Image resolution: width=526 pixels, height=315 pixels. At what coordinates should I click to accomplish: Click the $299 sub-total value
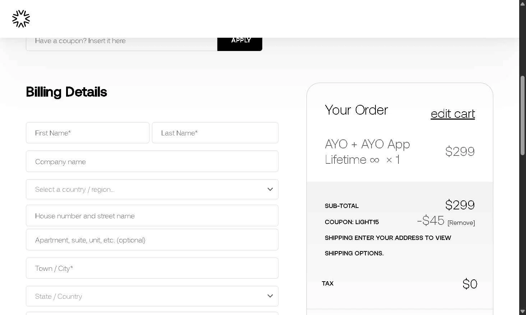point(460,205)
